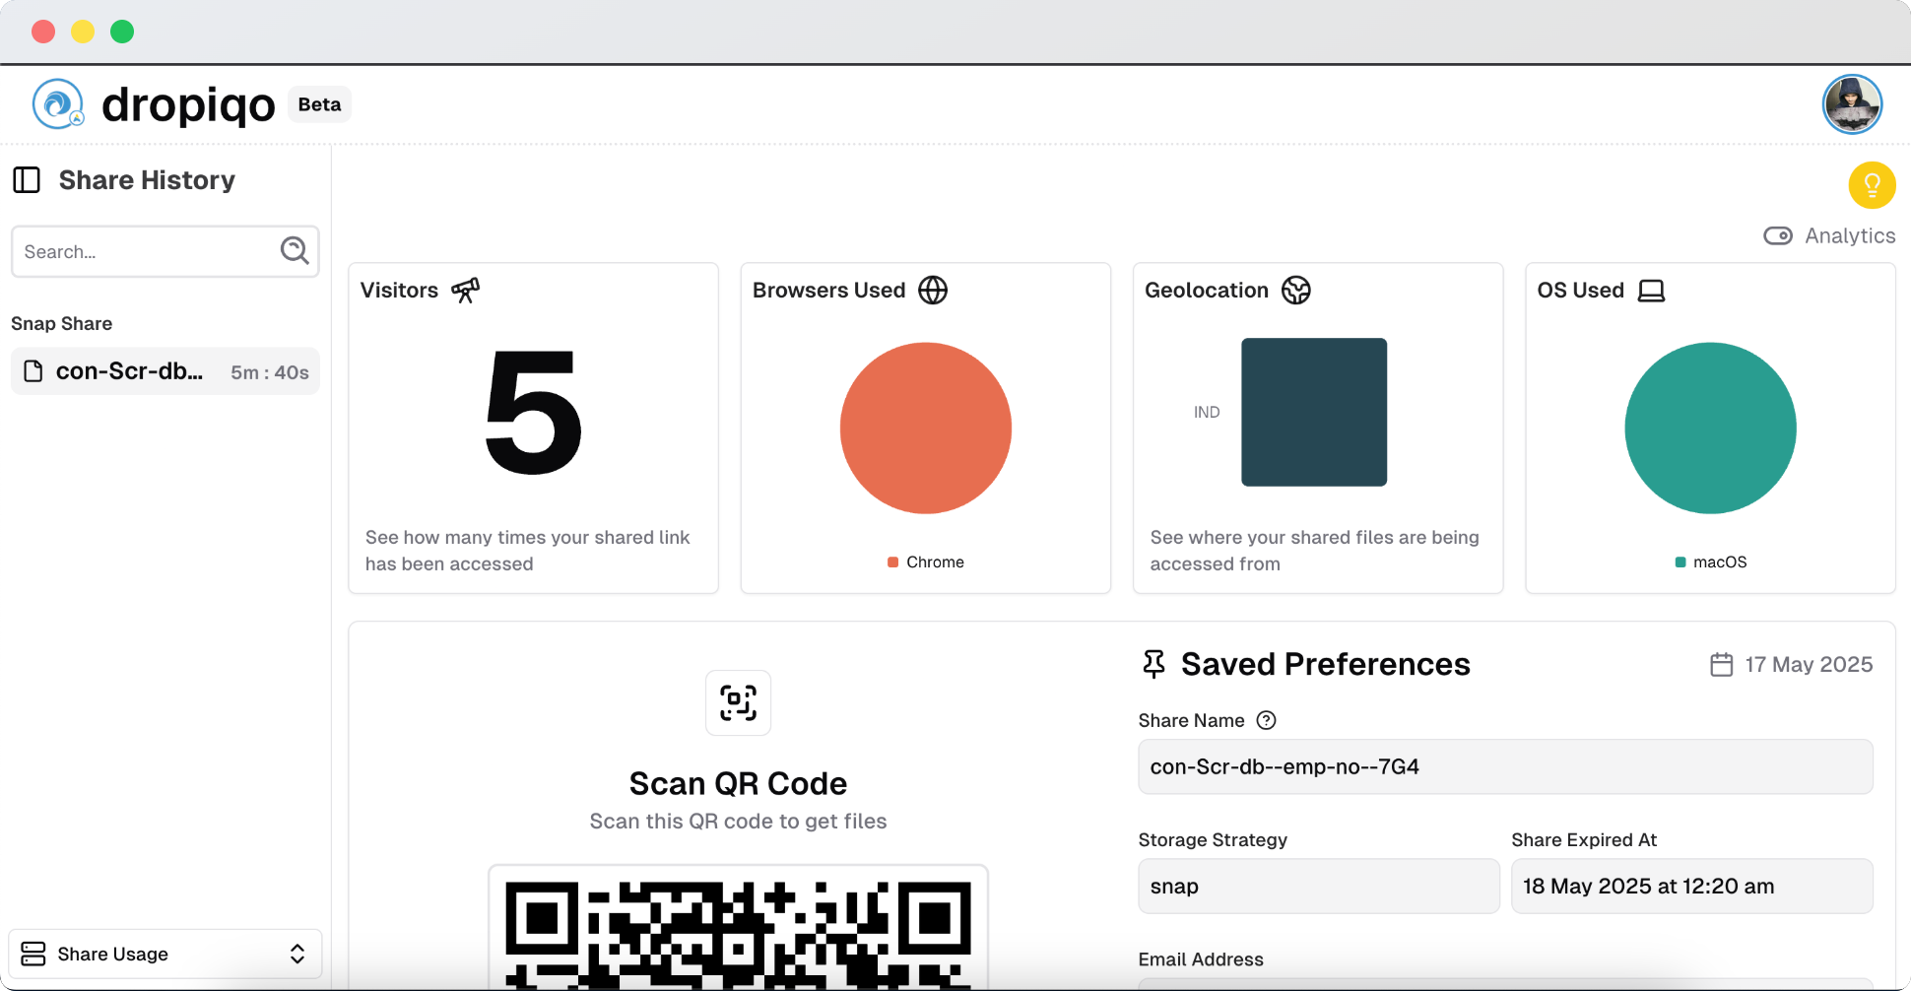The width and height of the screenshot is (1911, 991).
Task: Click the yellow window minimize button
Action: pos(83,32)
